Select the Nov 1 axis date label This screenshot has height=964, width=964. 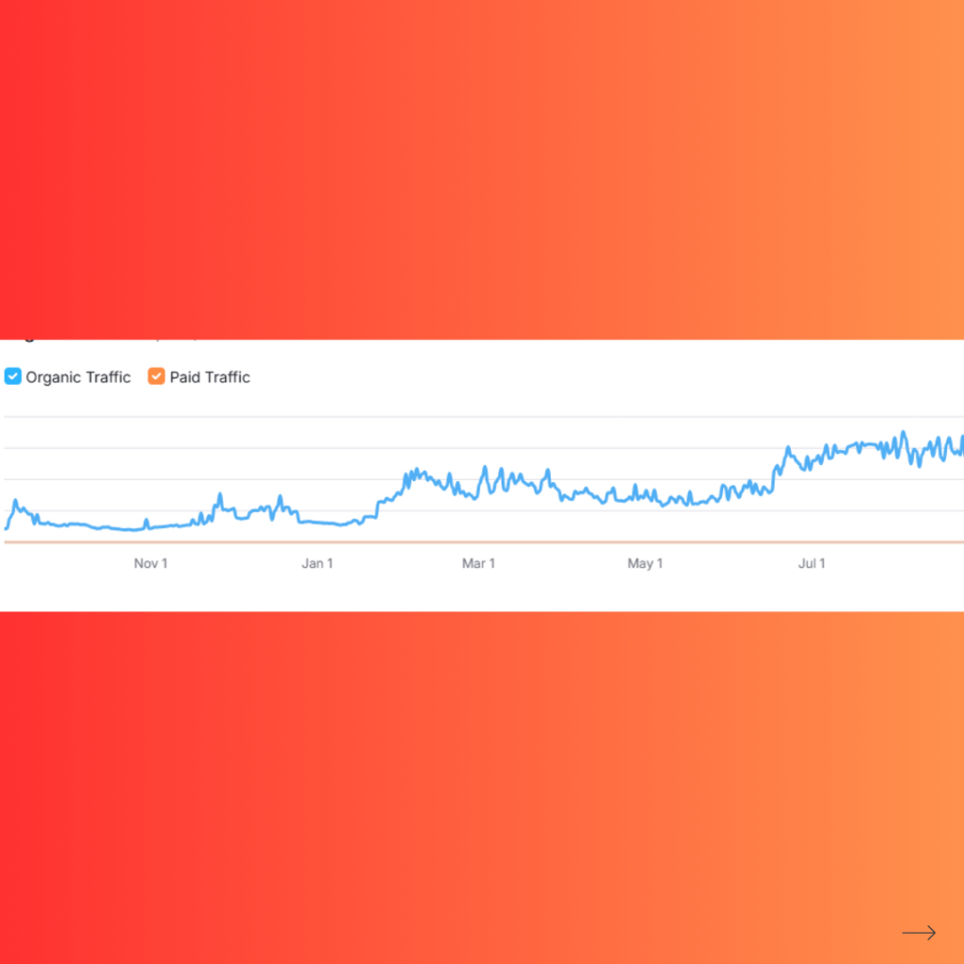pyautogui.click(x=151, y=564)
